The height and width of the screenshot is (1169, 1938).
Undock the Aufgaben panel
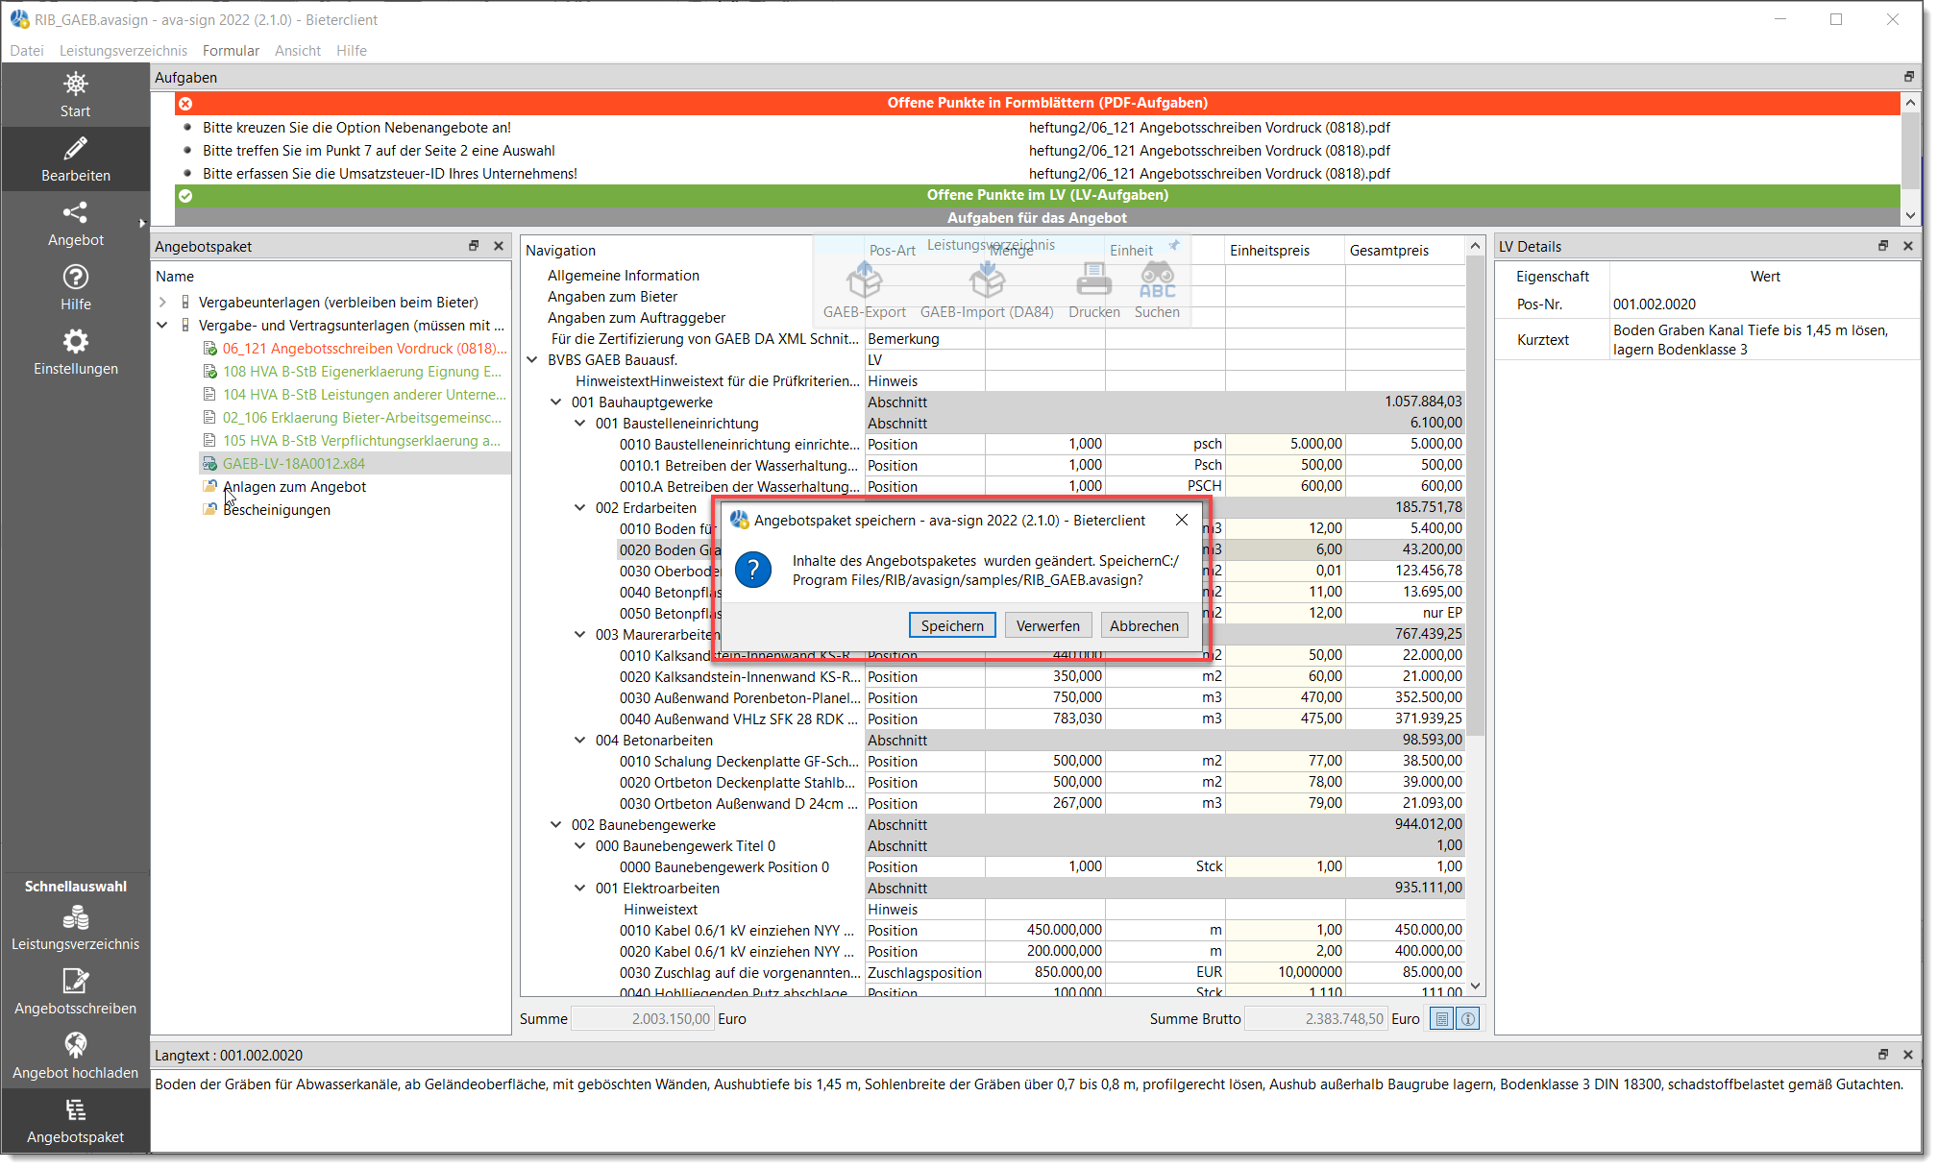tap(1908, 77)
